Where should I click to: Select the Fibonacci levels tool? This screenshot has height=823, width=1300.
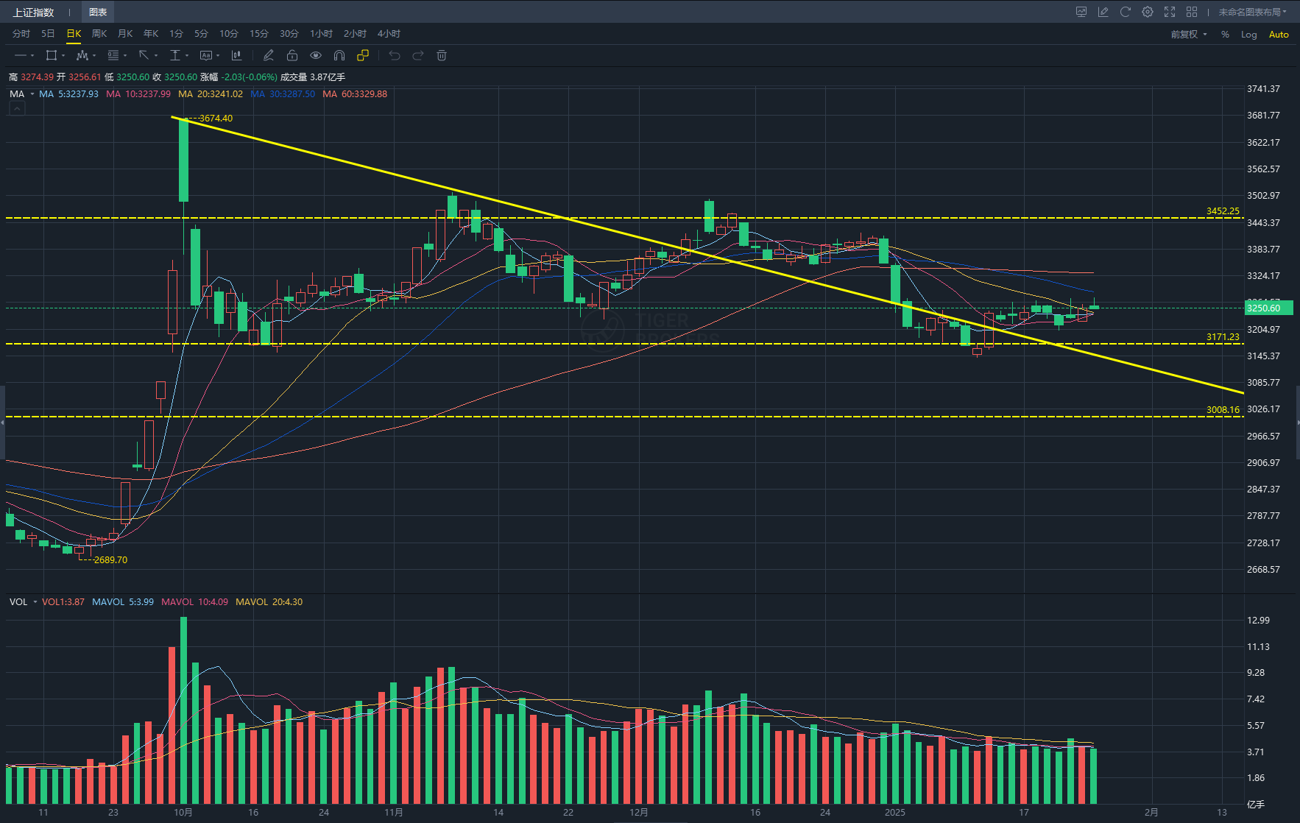113,55
